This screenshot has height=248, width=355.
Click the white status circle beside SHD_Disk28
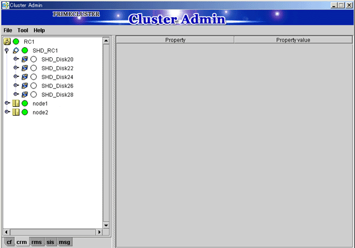tap(34, 94)
